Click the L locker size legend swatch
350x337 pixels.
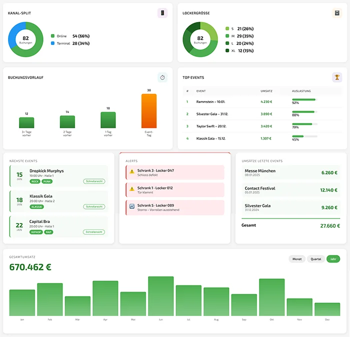click(227, 43)
